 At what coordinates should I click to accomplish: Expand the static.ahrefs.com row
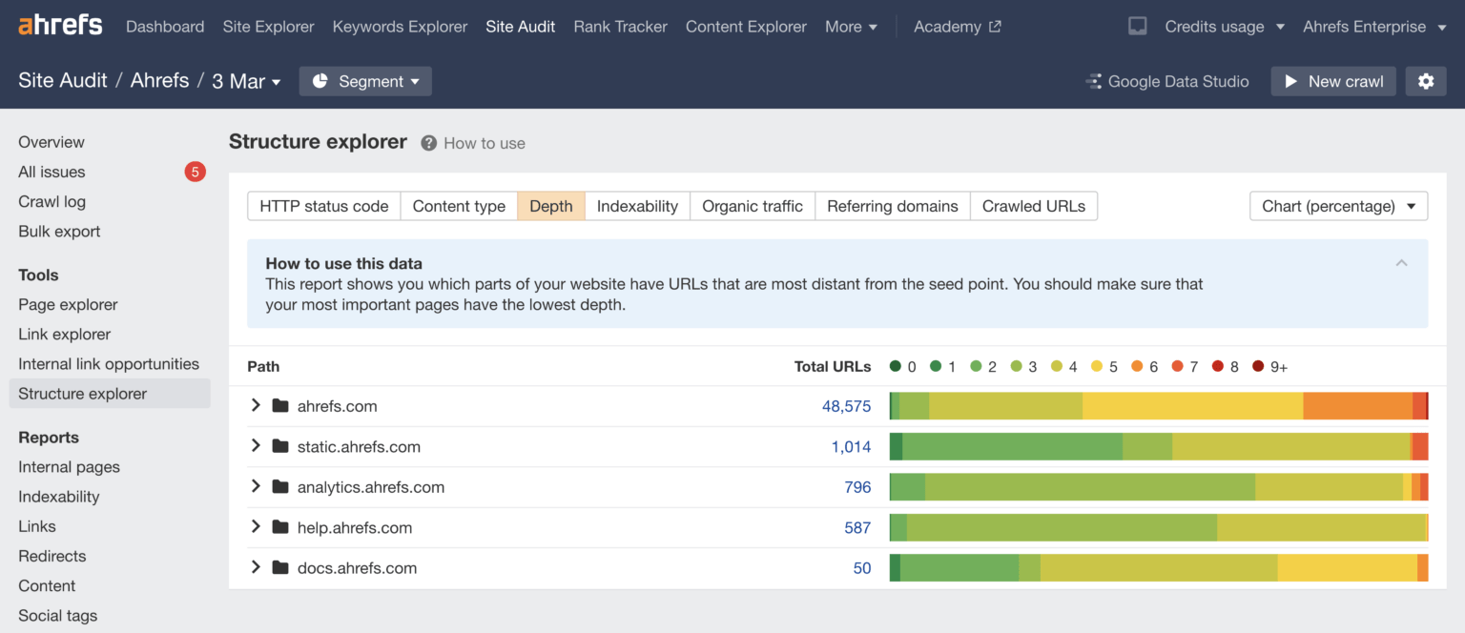(256, 446)
